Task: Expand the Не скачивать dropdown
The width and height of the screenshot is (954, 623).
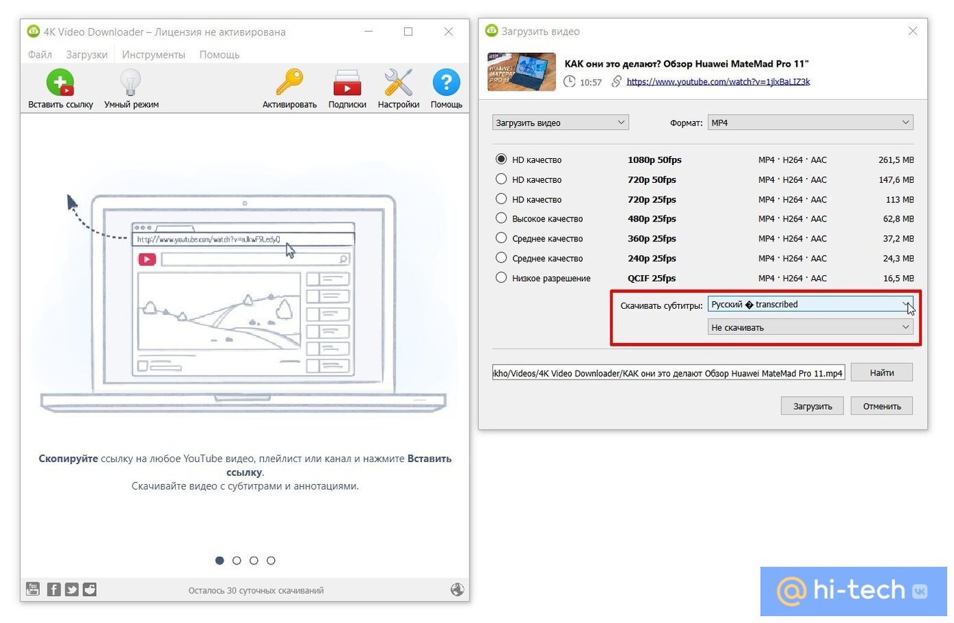Action: point(810,327)
